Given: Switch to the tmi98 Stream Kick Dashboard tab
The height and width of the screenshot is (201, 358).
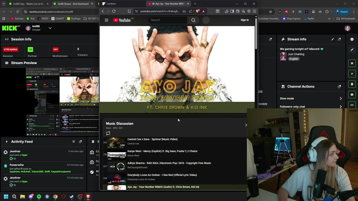Looking at the screenshot, I should click(73, 4).
